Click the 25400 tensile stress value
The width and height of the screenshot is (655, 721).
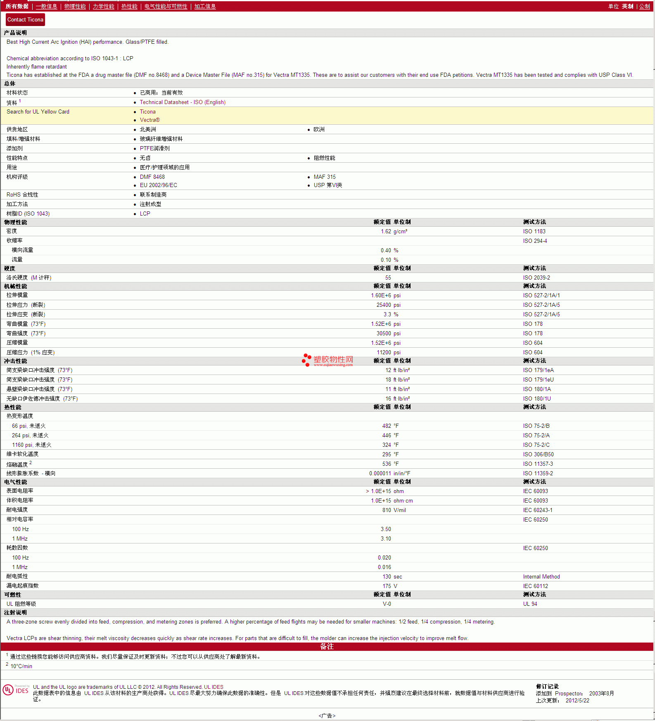384,305
